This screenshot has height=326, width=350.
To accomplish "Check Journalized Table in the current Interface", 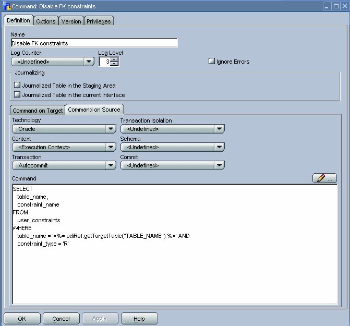I will [17, 94].
